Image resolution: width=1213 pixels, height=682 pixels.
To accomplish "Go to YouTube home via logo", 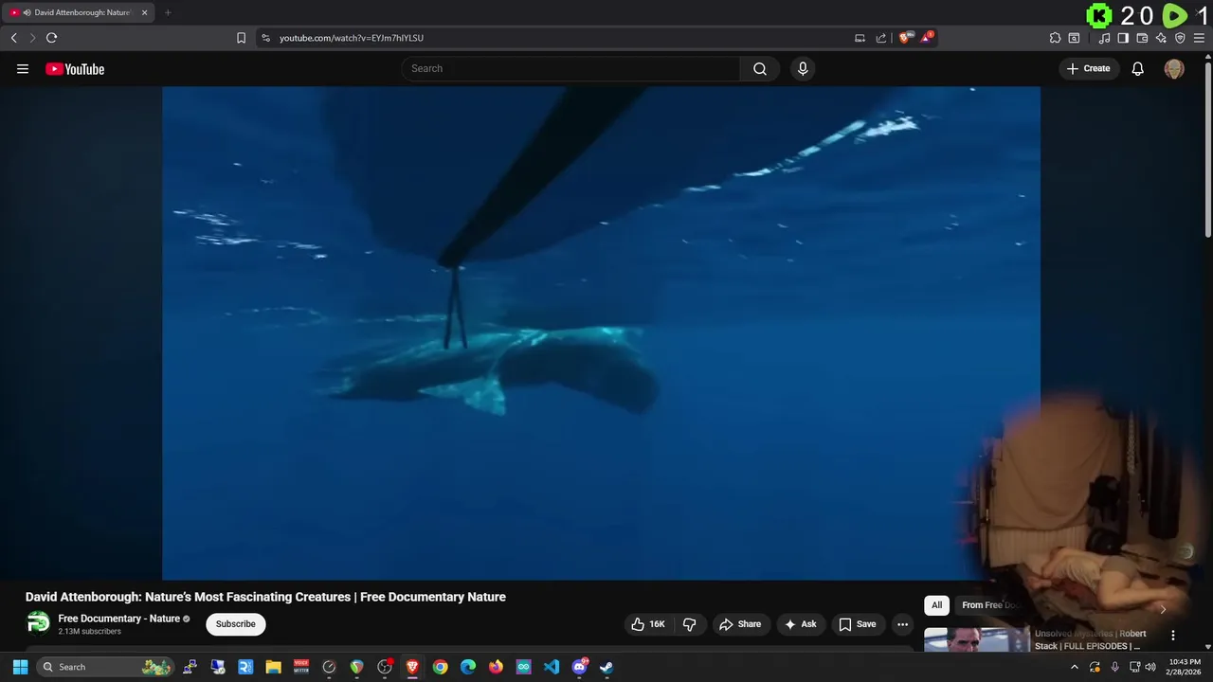I will (x=75, y=69).
